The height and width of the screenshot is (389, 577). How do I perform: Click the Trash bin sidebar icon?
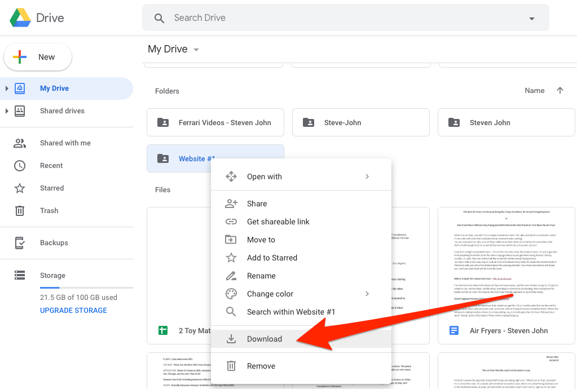click(20, 211)
